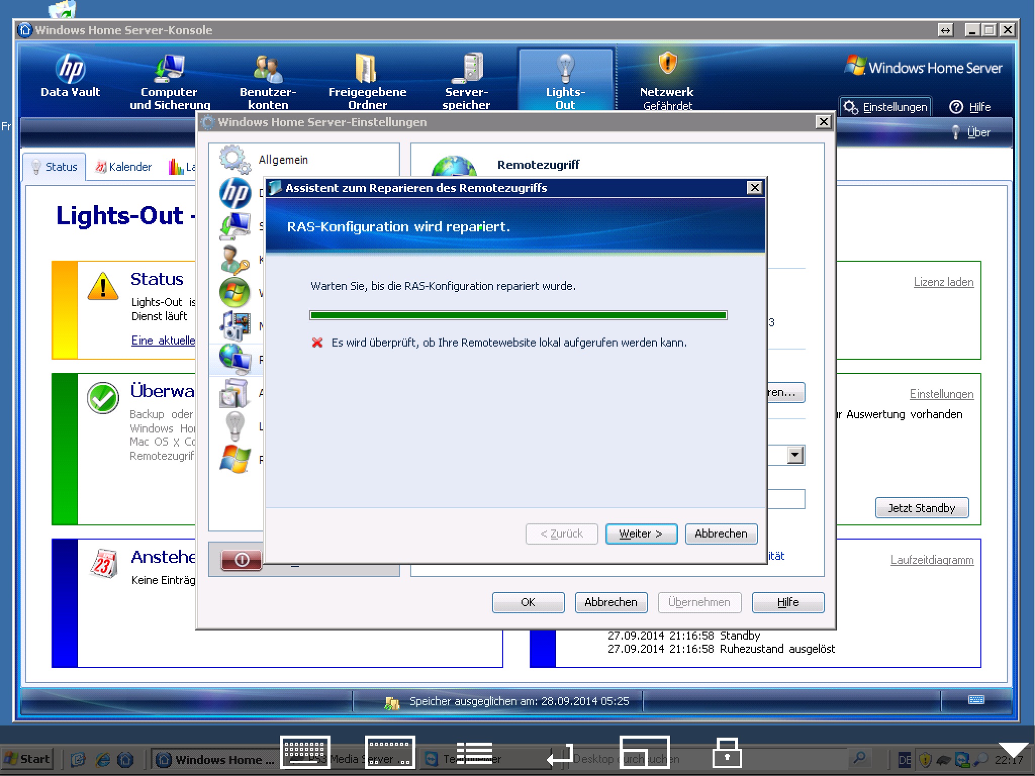This screenshot has width=1035, height=776.
Task: Click Abbrechen in settings dialog
Action: pyautogui.click(x=611, y=602)
